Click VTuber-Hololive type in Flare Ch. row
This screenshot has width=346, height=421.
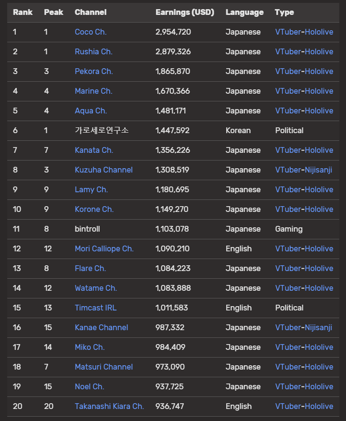pos(304,268)
